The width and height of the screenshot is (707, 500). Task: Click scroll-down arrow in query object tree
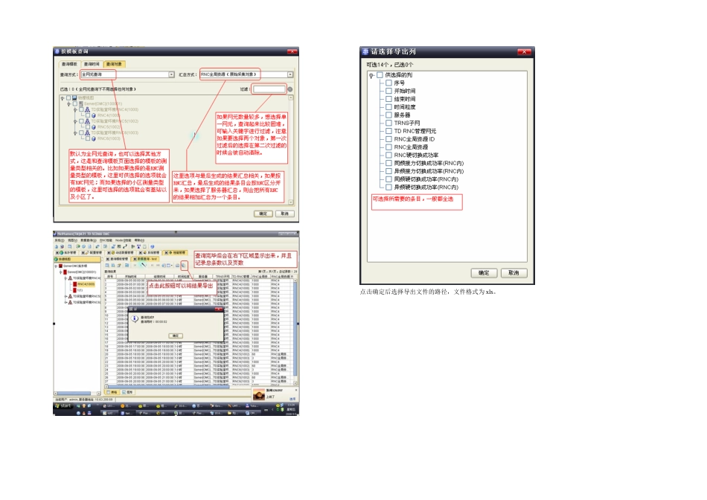click(291, 202)
